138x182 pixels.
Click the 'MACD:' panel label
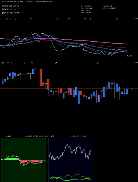coord(8,136)
